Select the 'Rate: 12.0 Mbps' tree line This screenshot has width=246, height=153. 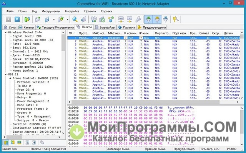pyautogui.click(x=26, y=44)
